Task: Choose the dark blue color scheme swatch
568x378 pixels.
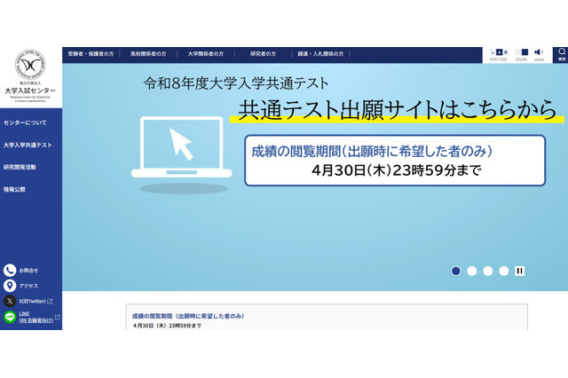Action: (525, 52)
